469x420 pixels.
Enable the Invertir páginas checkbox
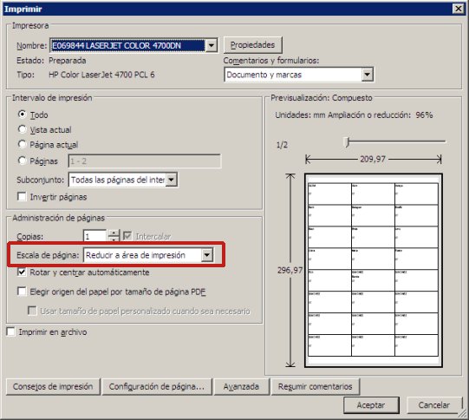click(x=22, y=197)
